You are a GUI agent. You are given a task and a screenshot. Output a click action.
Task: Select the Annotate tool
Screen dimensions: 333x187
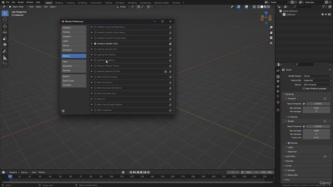pyautogui.click(x=5, y=51)
